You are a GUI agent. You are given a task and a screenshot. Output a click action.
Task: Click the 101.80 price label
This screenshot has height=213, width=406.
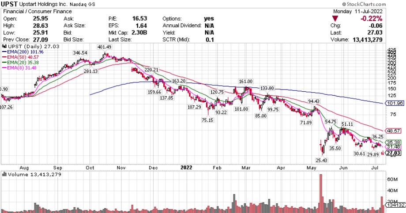coord(241,109)
